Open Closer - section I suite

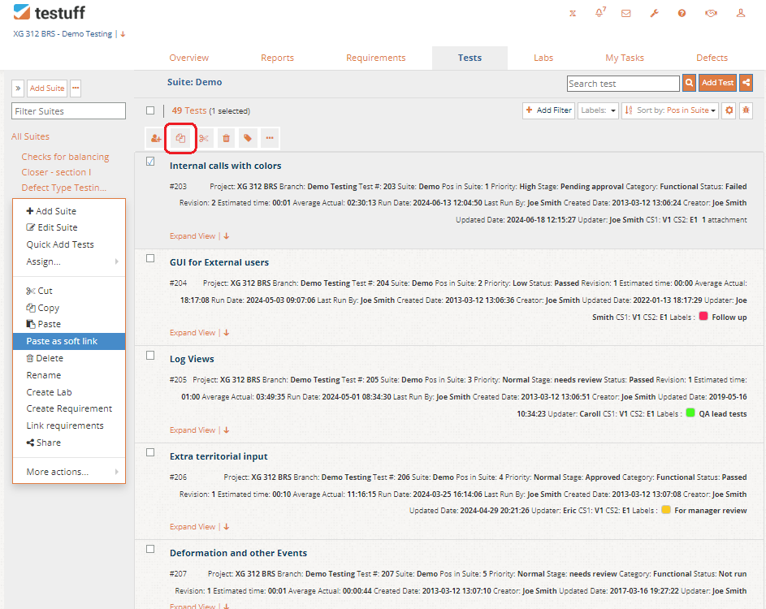(56, 172)
